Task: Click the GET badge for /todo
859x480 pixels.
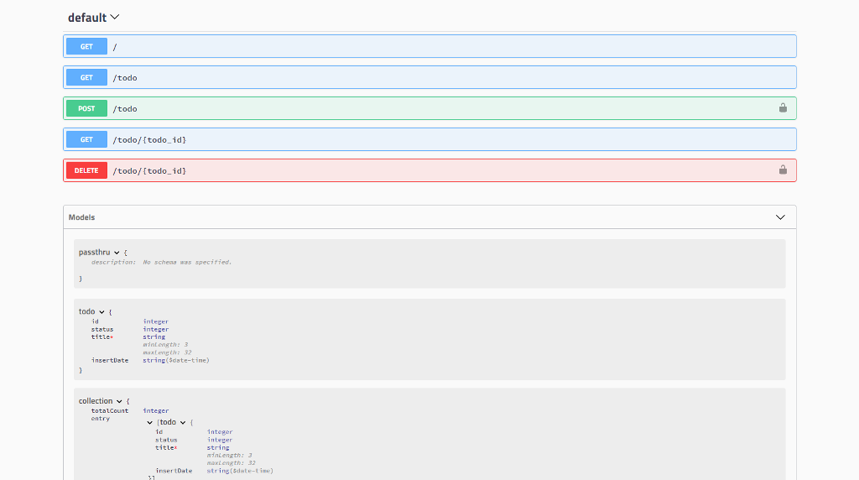Action: point(86,78)
